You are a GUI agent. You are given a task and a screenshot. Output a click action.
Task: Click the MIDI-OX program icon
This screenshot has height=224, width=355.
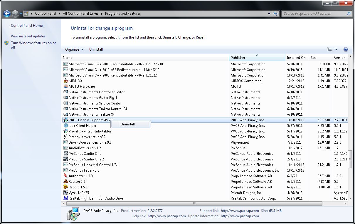click(66, 81)
